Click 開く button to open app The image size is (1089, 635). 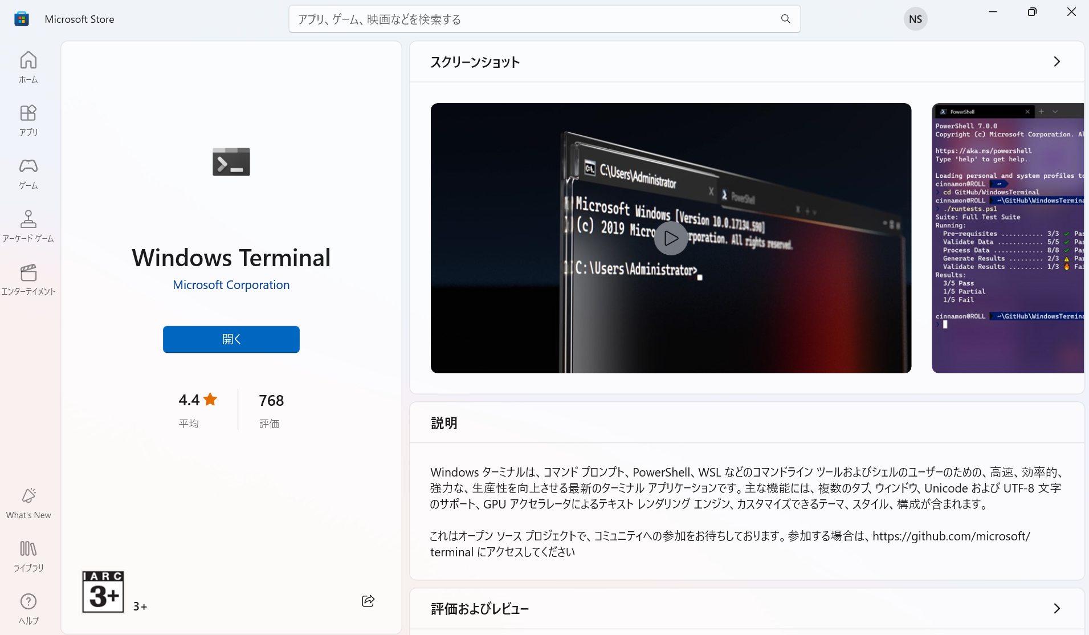231,339
